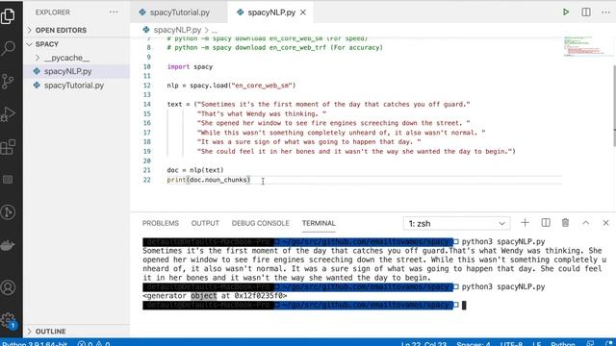Open spacyTutorial.py in the file explorer
The height and width of the screenshot is (346, 616).
click(77, 86)
